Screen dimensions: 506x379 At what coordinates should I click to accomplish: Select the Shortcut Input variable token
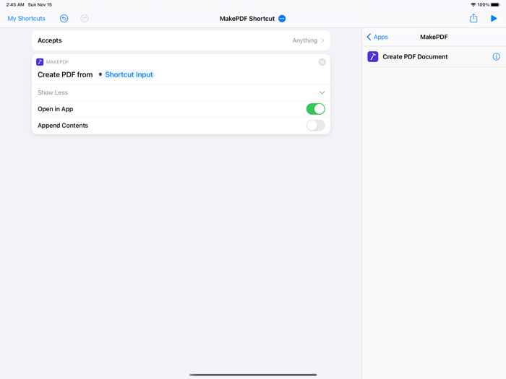pos(125,75)
